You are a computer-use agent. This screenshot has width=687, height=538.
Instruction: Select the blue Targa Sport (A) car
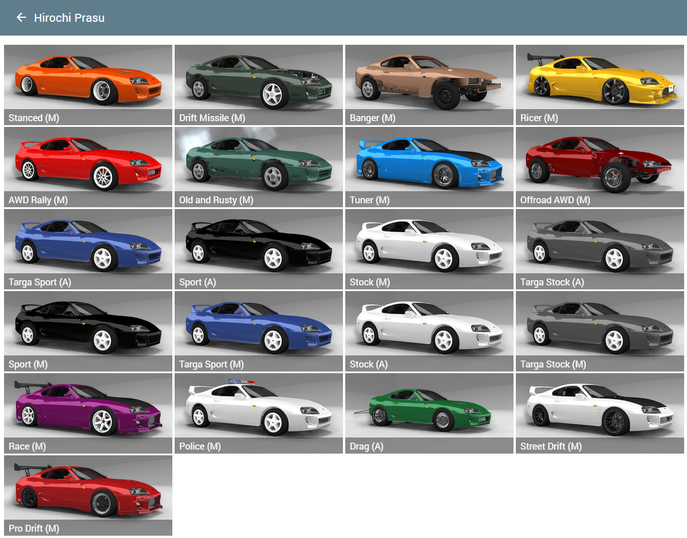click(x=88, y=249)
